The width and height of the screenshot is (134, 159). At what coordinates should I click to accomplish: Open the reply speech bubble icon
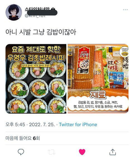[21, 152]
